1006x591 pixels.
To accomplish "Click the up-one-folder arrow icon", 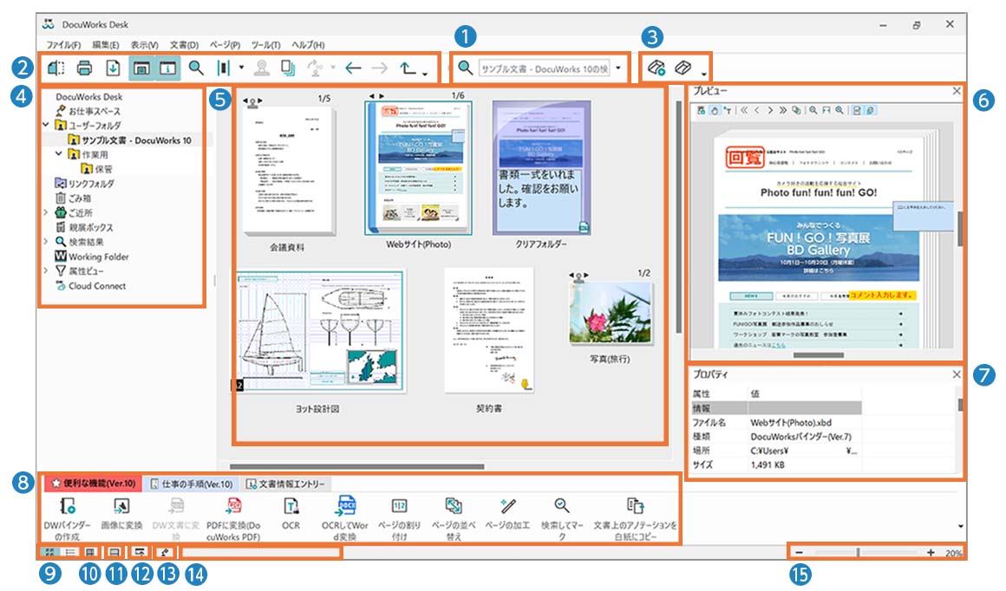I will pyautogui.click(x=408, y=68).
